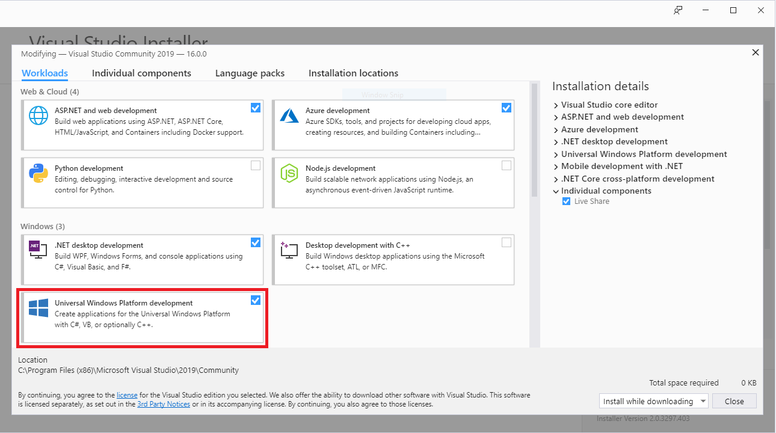Uncheck the .NET desktop development workload
Image resolution: width=776 pixels, height=433 pixels.
[256, 242]
